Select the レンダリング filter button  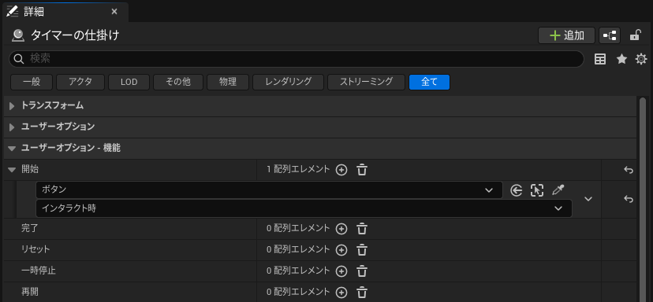(x=288, y=82)
